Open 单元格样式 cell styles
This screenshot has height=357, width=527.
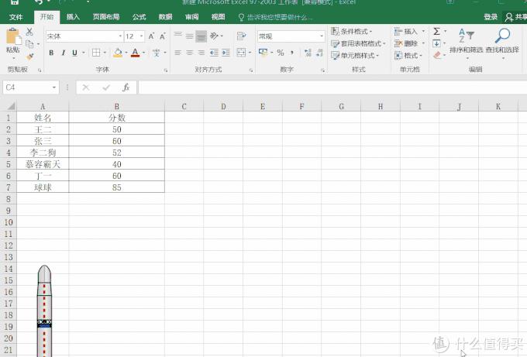[355, 55]
